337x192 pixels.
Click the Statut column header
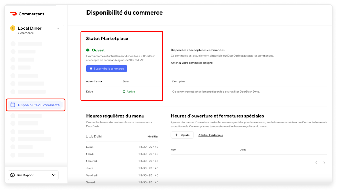[126, 81]
